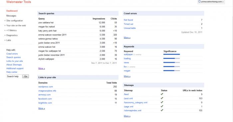Open the megan keyword link
233x122 pixels.
[127, 71]
